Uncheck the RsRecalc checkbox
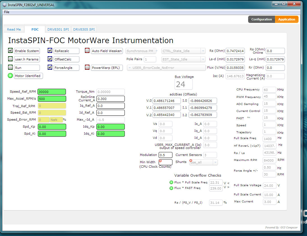The width and height of the screenshot is (307, 236). coord(50,50)
